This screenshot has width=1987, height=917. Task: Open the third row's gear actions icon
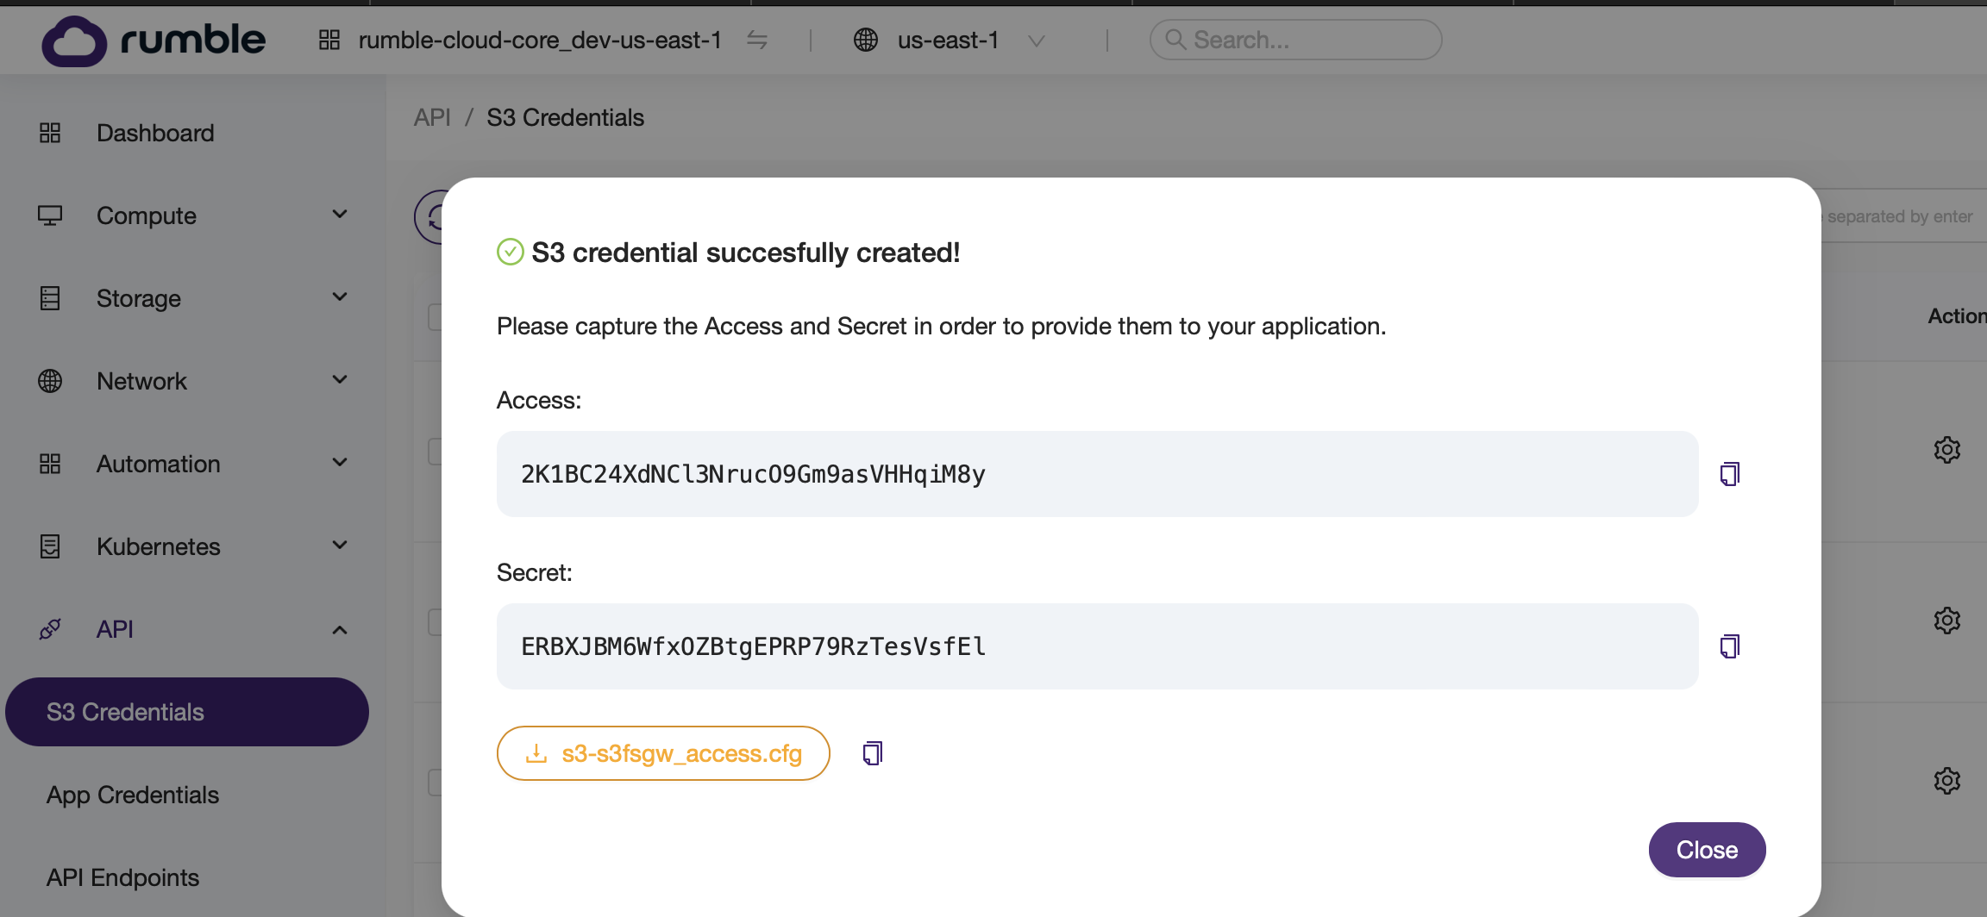pyautogui.click(x=1946, y=781)
